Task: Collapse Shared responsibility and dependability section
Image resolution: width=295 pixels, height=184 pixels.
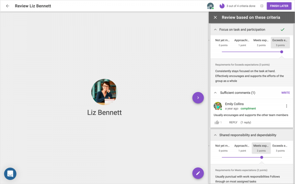Action: (x=215, y=135)
